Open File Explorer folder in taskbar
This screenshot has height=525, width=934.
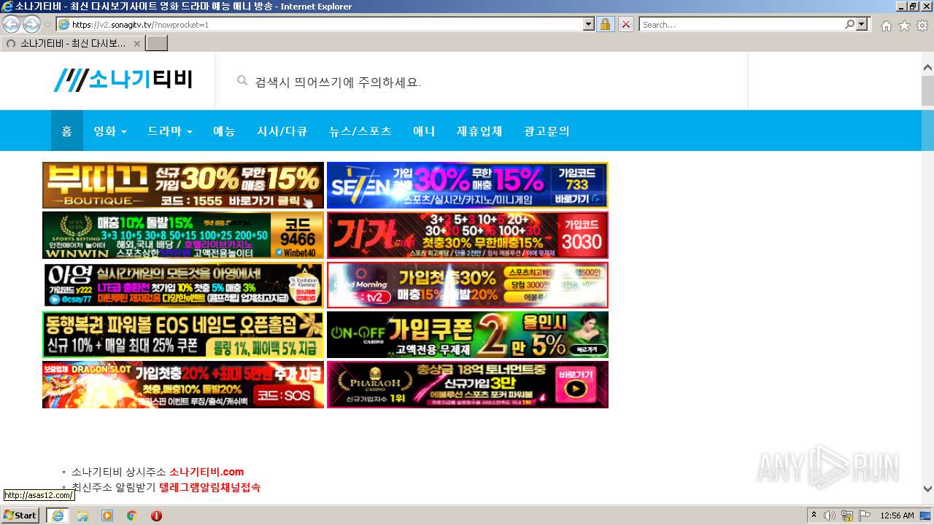point(82,516)
